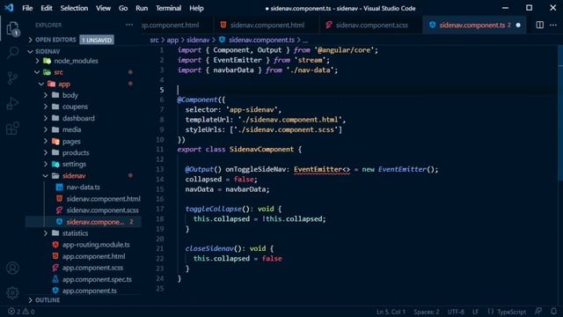Open nav-data.ts file
Screen dimensions: 563x317
[x=83, y=187]
